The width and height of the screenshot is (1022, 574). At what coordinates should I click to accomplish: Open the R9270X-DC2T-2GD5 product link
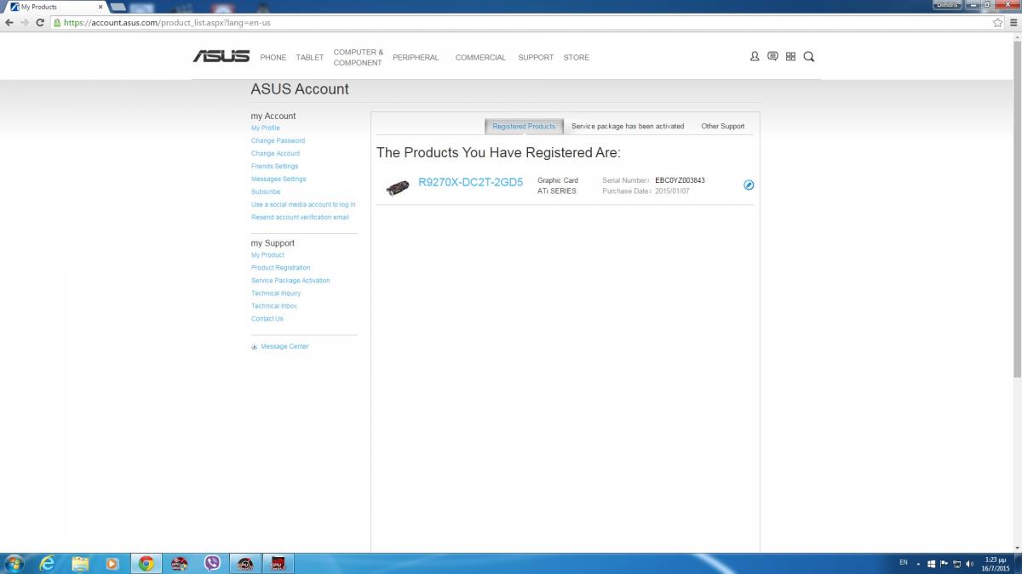pos(470,182)
